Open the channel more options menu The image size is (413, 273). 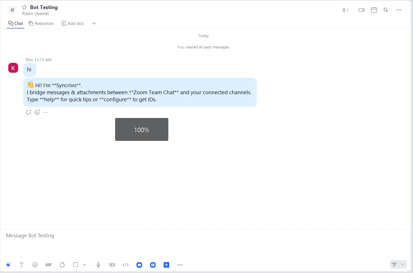pos(399,10)
